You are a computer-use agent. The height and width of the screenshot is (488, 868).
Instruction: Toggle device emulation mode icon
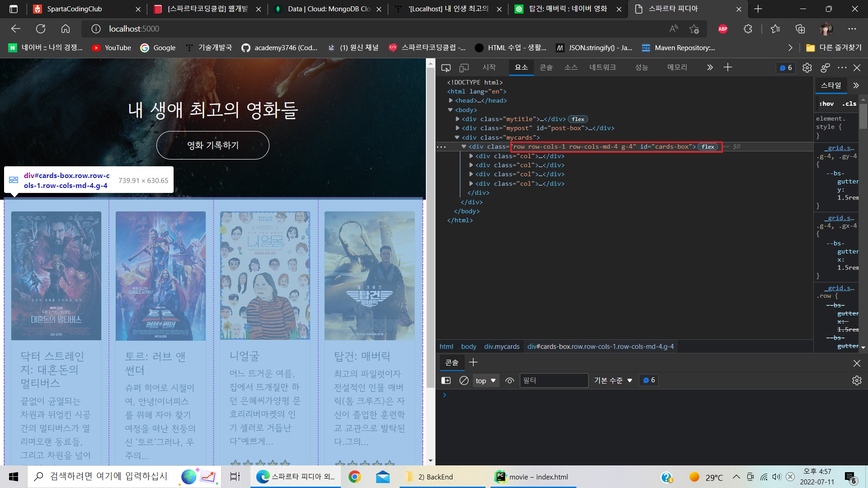point(464,68)
